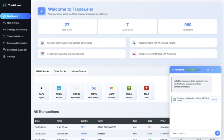Open Earnings Companion page
This screenshot has width=224, height=140.
pos(16,43)
